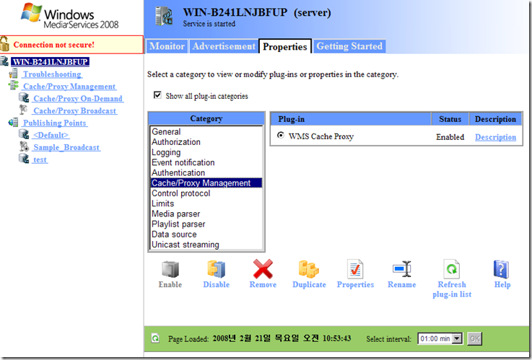
Task: Select Limits in the Category list
Action: (x=206, y=203)
